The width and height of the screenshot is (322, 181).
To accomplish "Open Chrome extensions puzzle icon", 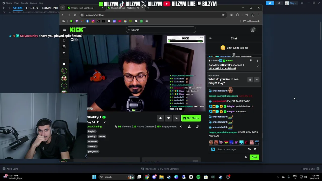I will [238, 15].
